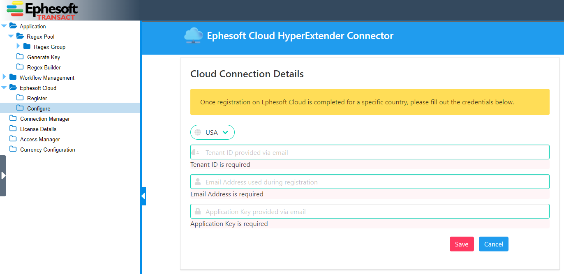Open Currency Configuration
564x274 pixels.
tap(48, 150)
